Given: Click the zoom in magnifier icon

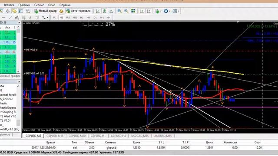Looking at the screenshot, I should click(119, 11).
